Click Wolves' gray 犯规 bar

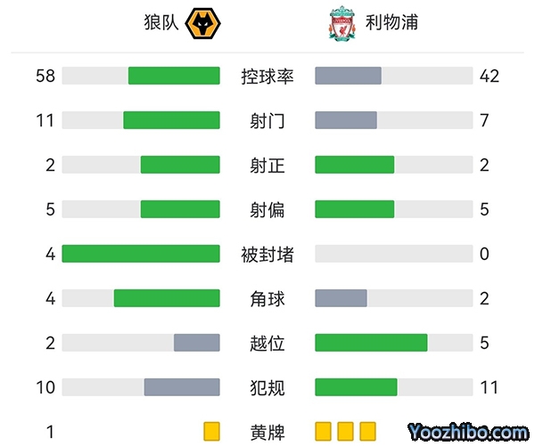click(182, 387)
